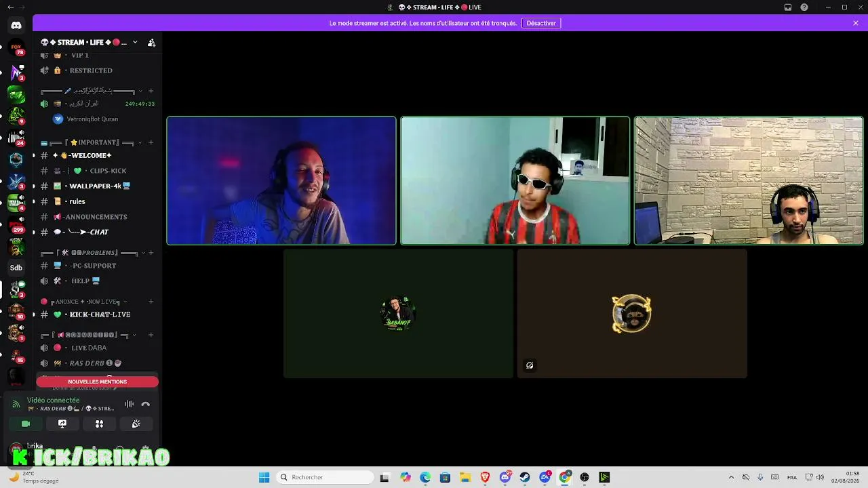Open the ANNOUNCEMENTS channel
Viewport: 868px width, 488px height.
pyautogui.click(x=97, y=217)
